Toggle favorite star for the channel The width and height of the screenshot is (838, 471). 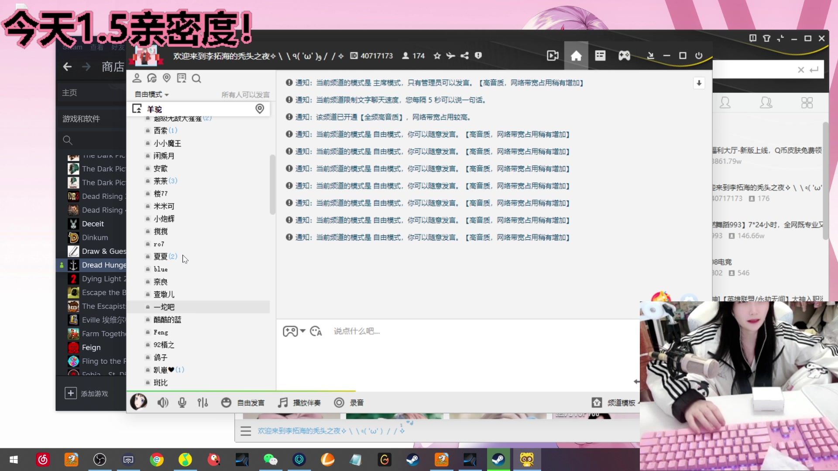(437, 55)
